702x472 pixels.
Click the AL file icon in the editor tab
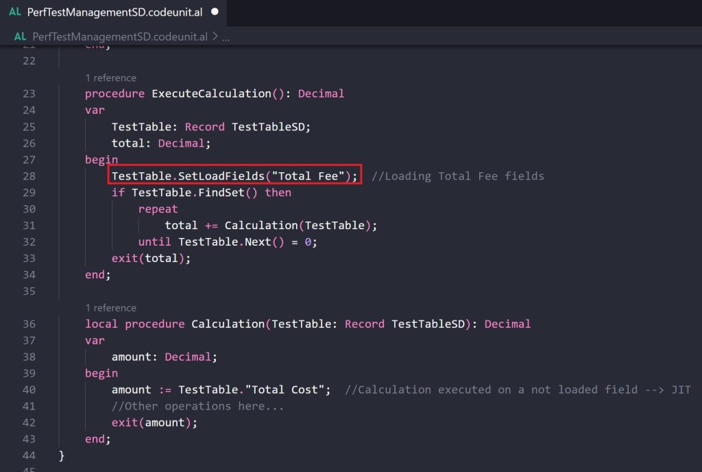click(15, 12)
